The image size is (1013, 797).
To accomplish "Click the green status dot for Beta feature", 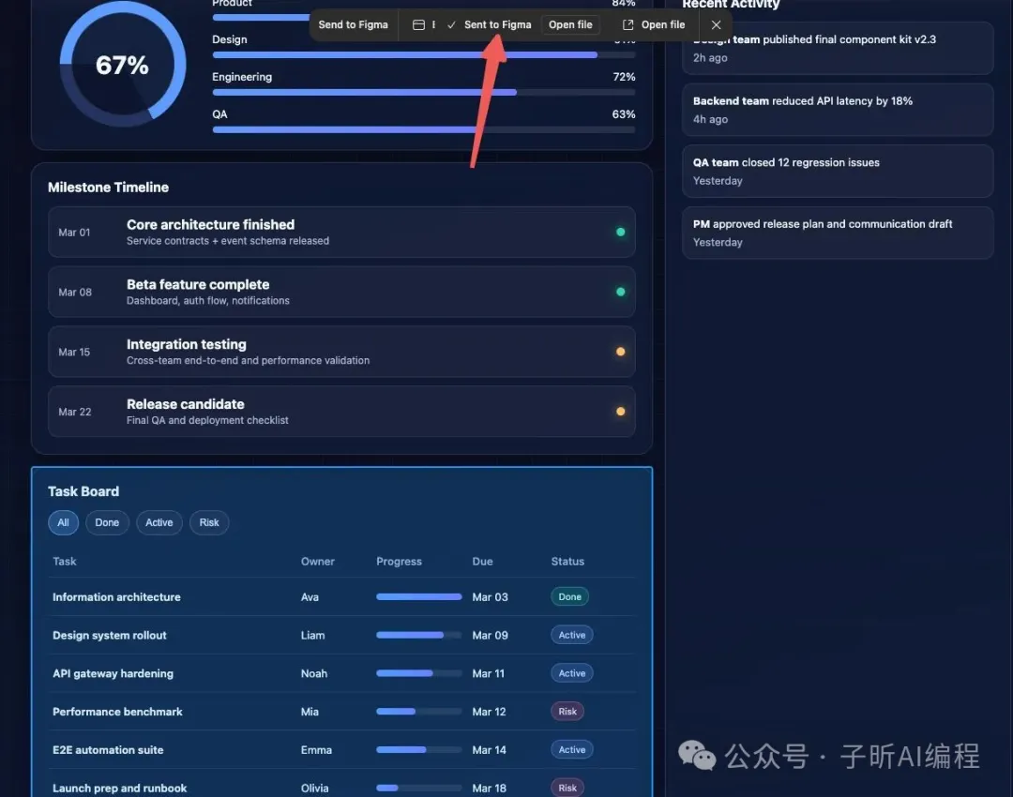I will pyautogui.click(x=620, y=292).
